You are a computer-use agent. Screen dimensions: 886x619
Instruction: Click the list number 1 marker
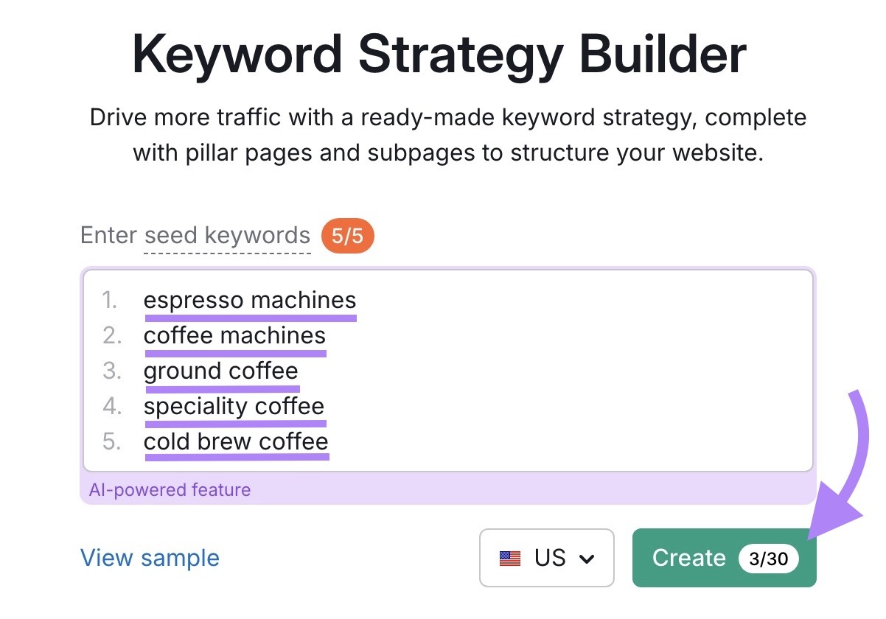[x=110, y=300]
